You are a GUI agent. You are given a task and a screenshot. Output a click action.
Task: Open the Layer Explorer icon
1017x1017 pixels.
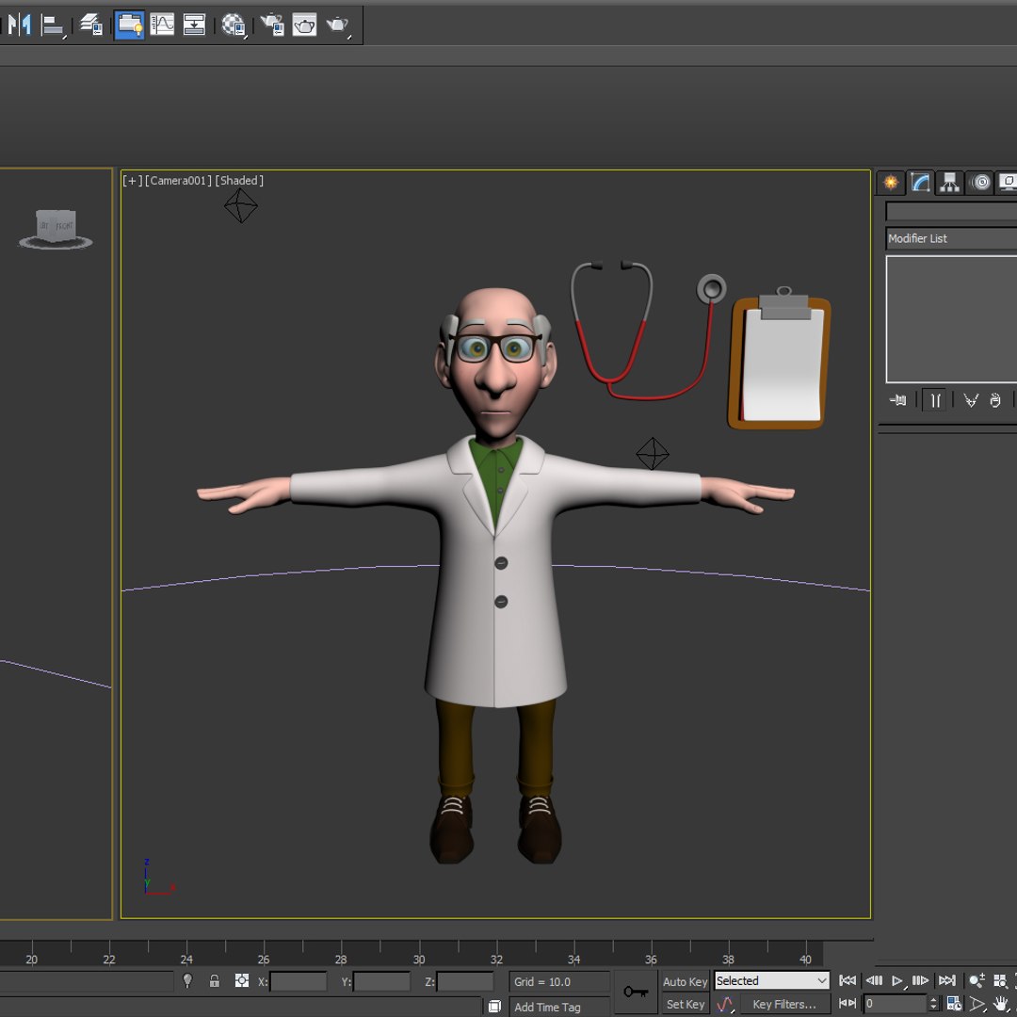point(91,24)
